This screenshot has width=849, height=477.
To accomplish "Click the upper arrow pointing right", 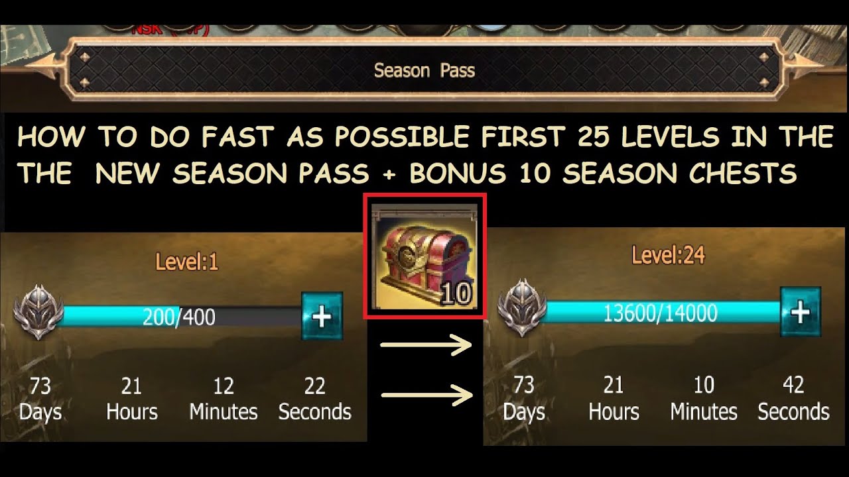I will click(x=425, y=344).
